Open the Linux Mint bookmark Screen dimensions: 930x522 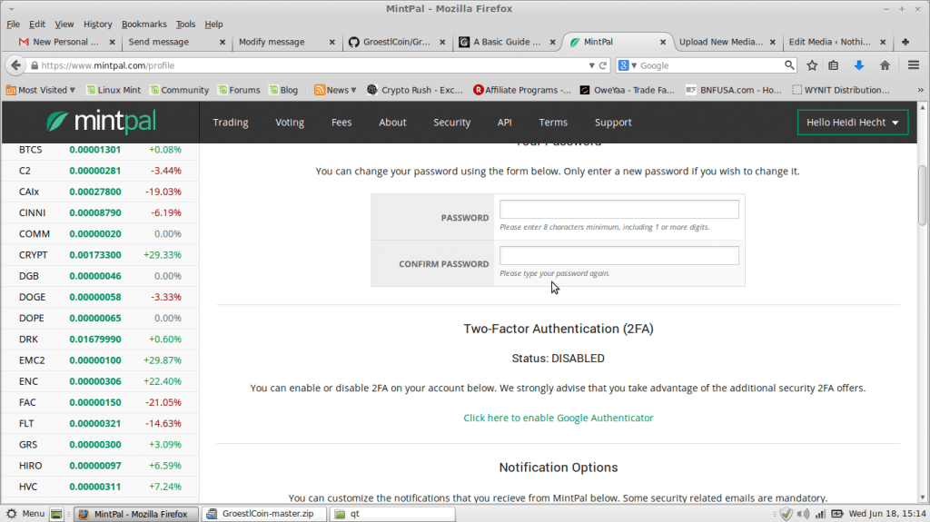114,90
